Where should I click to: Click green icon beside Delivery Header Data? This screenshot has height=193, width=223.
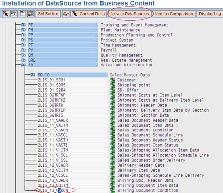113,165
